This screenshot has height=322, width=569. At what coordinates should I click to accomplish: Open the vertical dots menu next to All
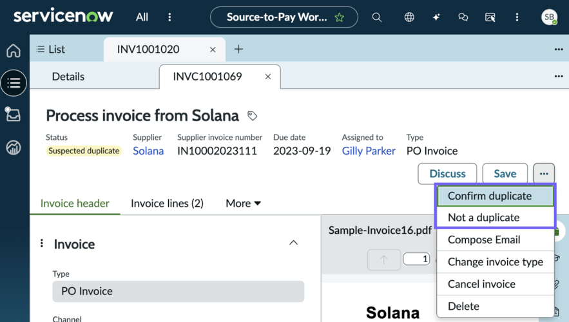pyautogui.click(x=169, y=17)
